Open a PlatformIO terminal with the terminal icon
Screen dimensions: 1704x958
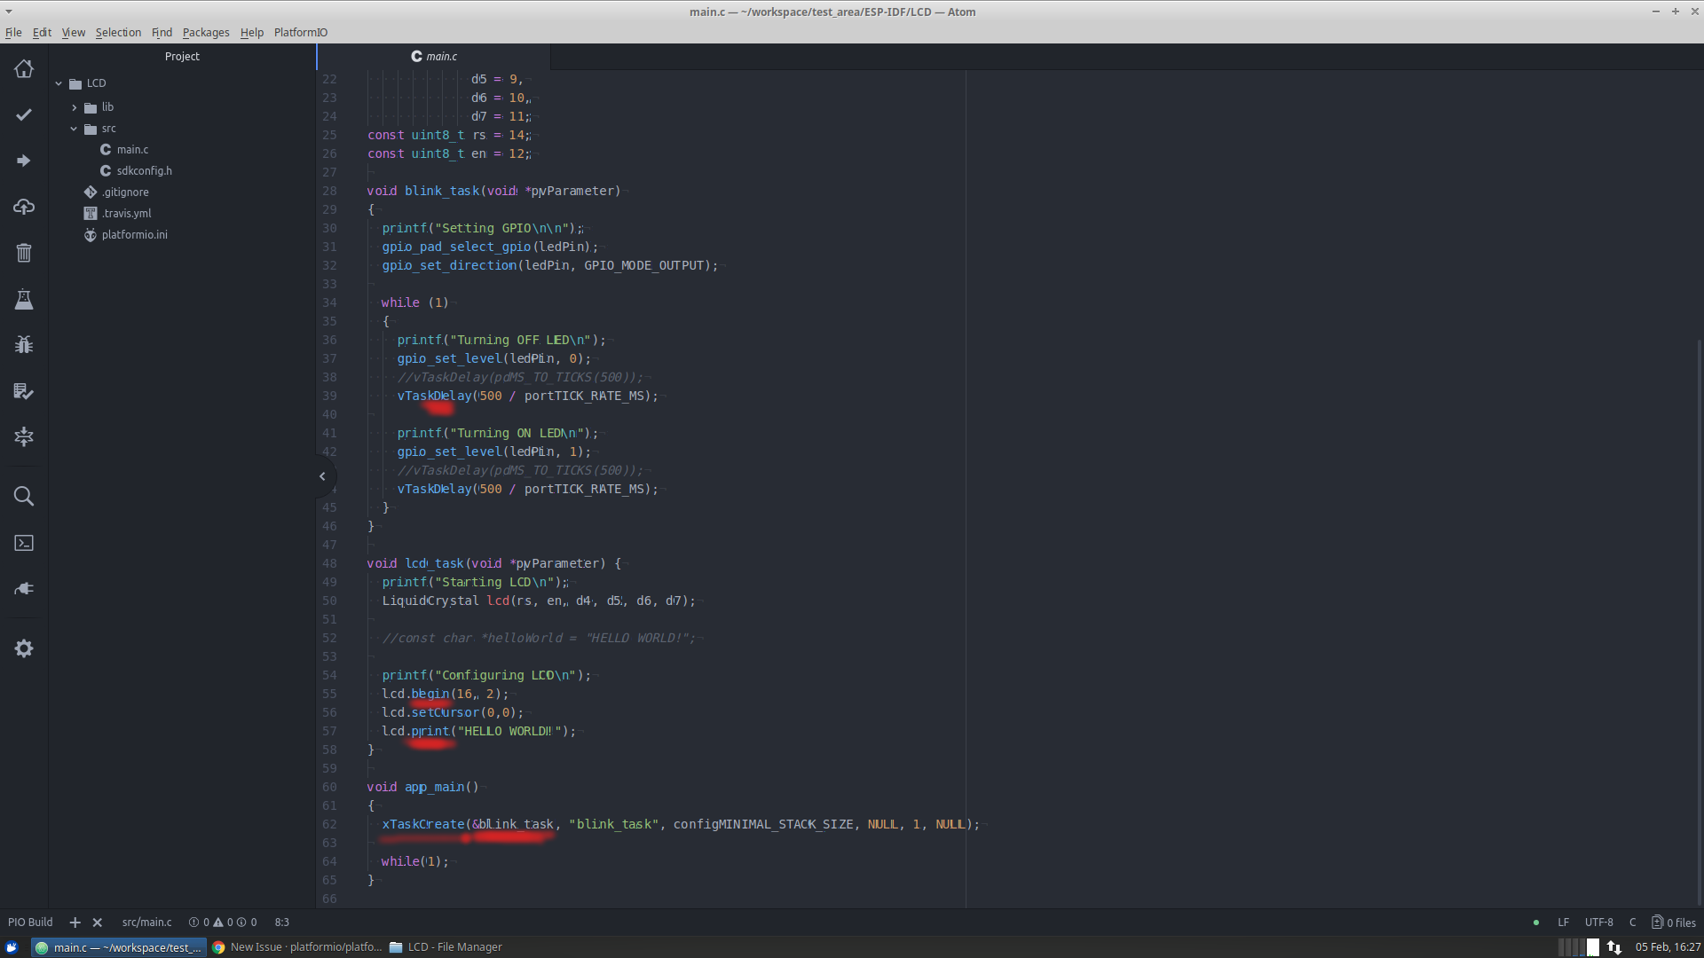coord(24,543)
